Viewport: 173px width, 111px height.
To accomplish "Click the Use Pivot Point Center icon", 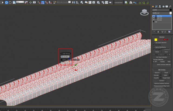I will point(26,2).
